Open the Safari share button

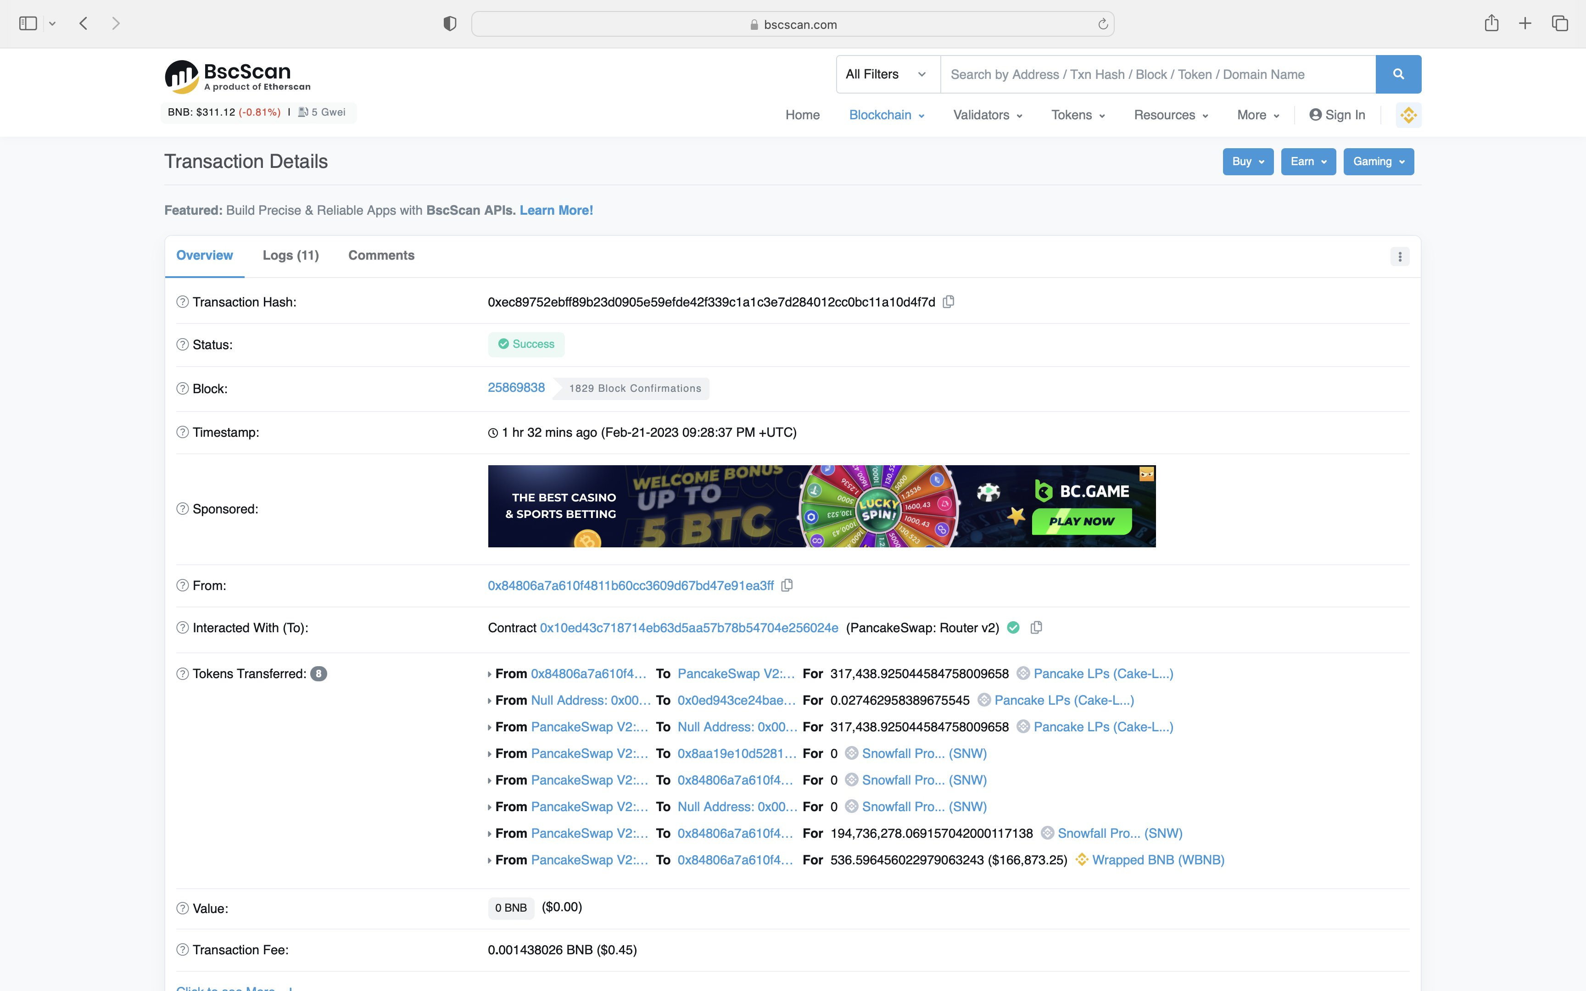coord(1491,23)
